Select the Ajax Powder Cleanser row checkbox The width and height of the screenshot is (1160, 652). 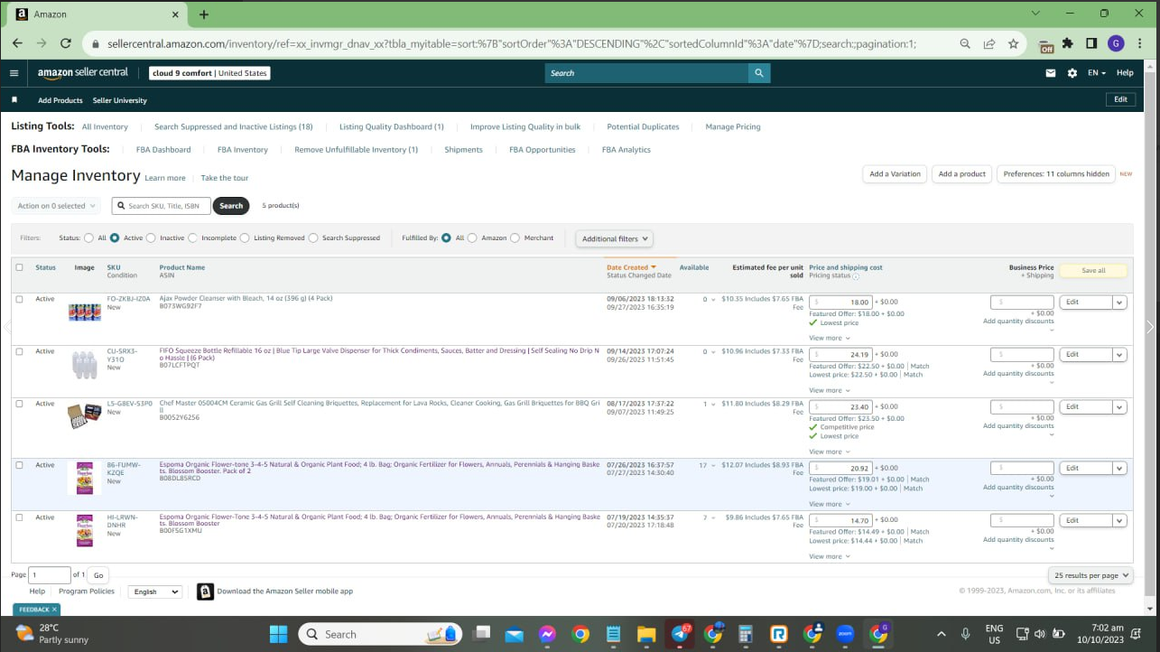tap(19, 299)
